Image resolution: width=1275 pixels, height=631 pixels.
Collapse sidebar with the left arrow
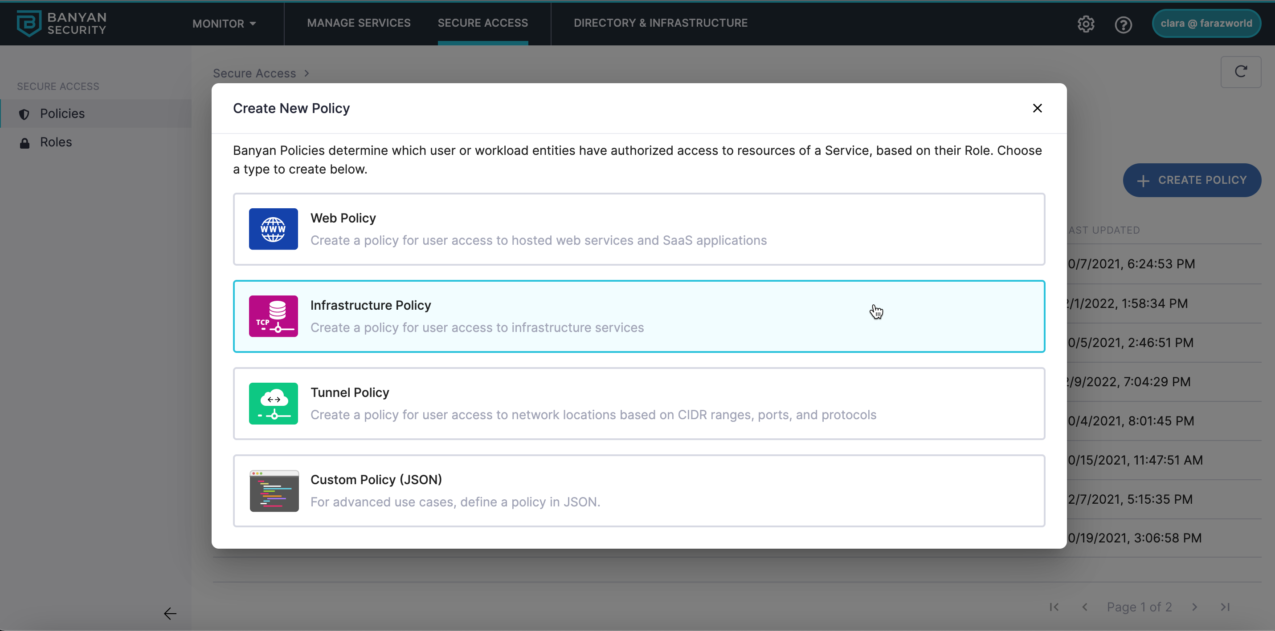coord(170,613)
